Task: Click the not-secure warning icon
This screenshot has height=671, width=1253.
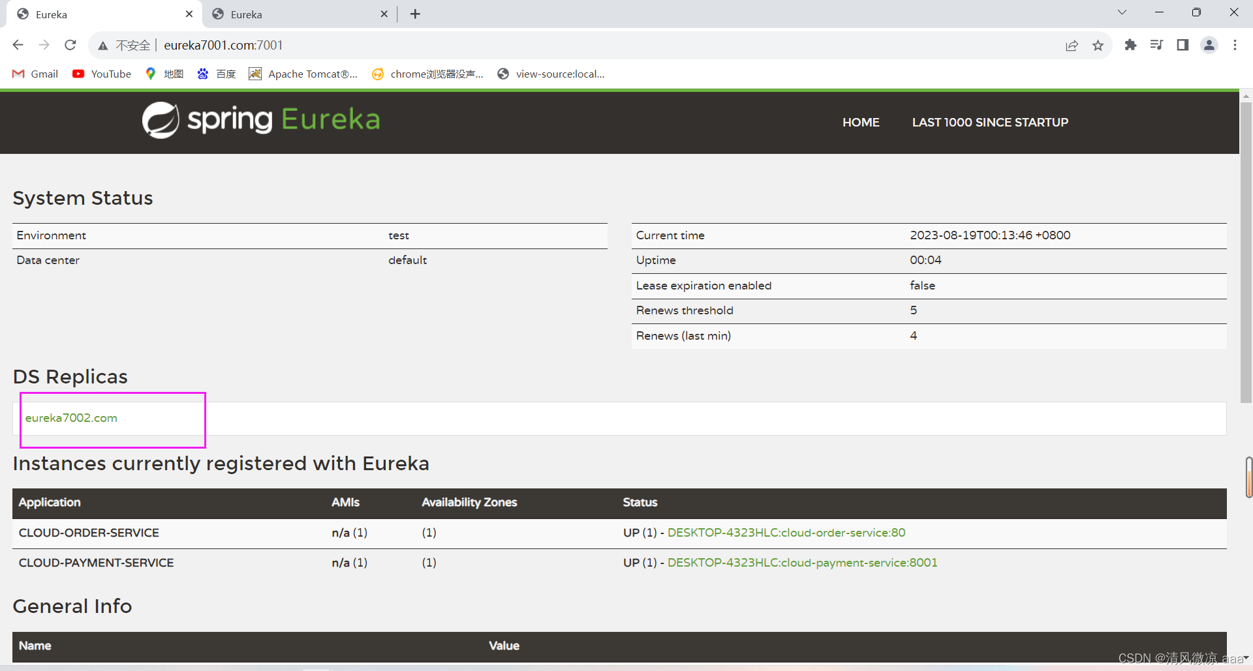Action: tap(102, 46)
